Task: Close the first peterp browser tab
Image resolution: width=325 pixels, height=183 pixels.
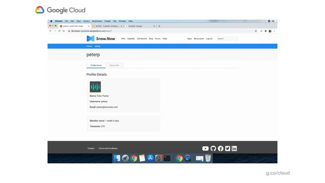Action: (89, 26)
